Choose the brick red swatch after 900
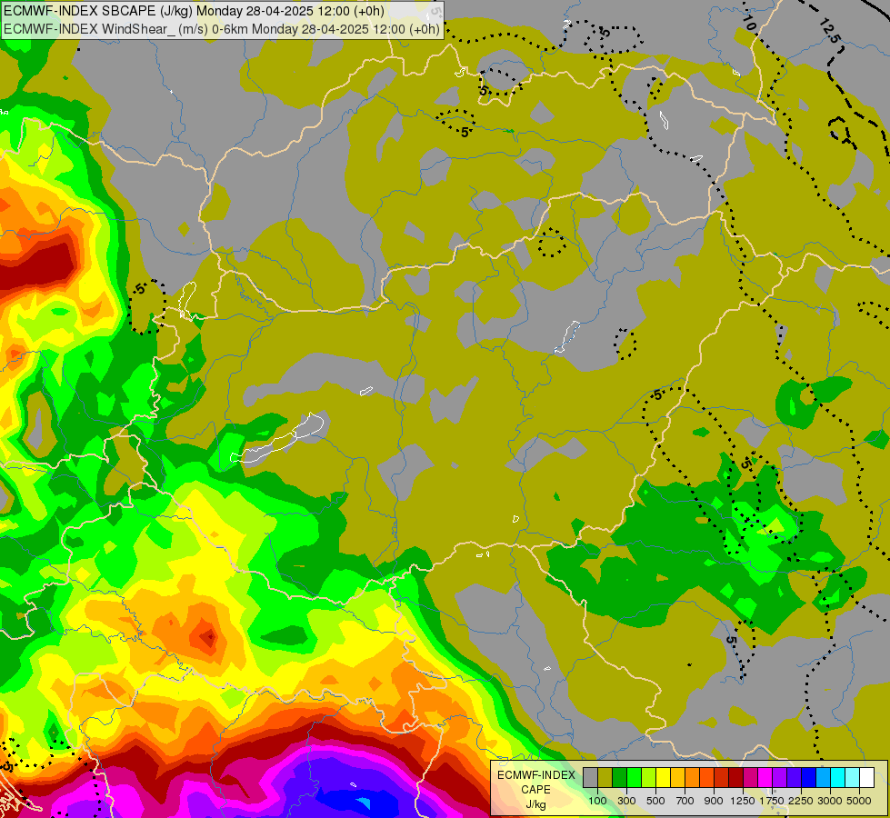The image size is (890, 818). [722, 778]
